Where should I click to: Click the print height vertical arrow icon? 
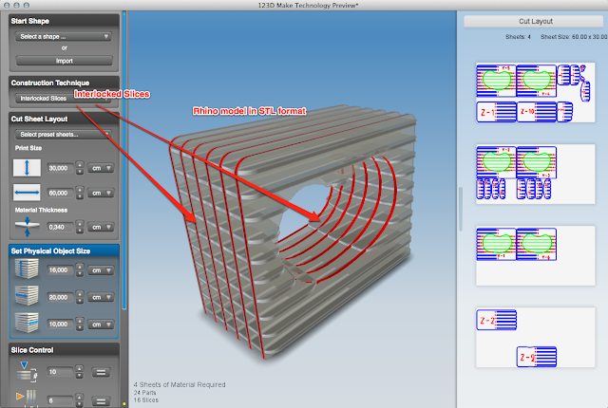[x=27, y=168]
